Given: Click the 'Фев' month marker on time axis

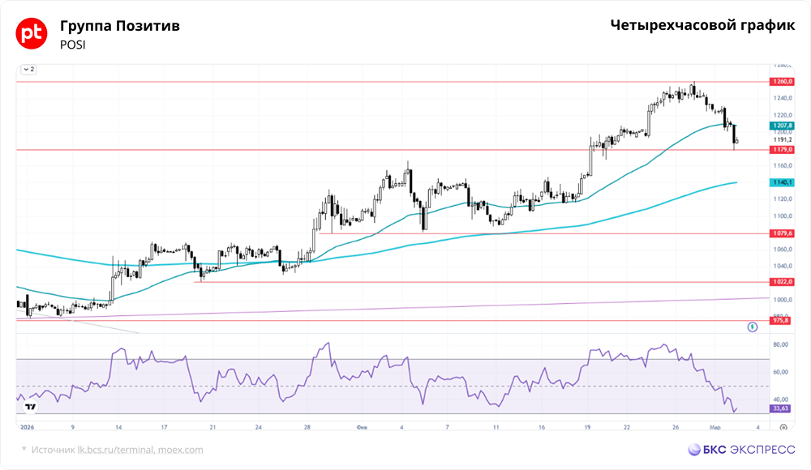Looking at the screenshot, I should pos(362,428).
